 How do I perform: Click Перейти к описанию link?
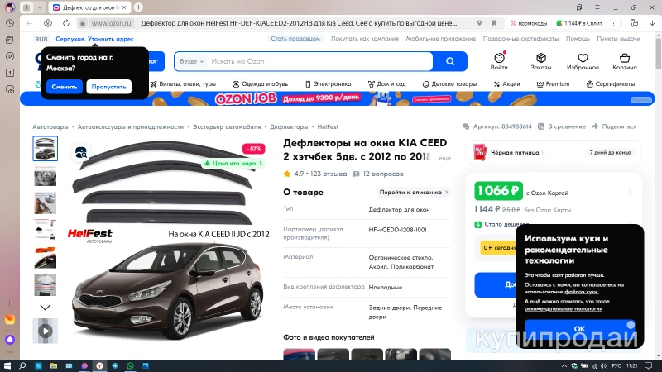click(413, 193)
